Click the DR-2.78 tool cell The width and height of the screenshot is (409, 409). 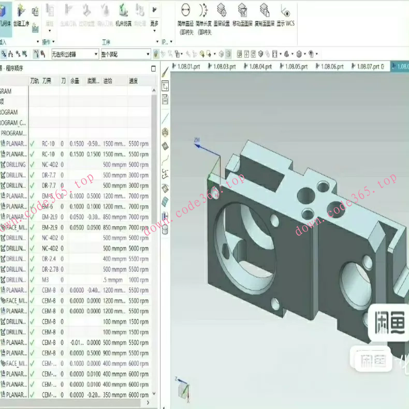[50, 269]
